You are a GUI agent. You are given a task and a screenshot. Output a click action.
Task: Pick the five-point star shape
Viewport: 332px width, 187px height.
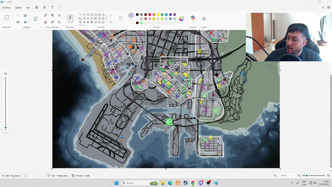(x=88, y=22)
